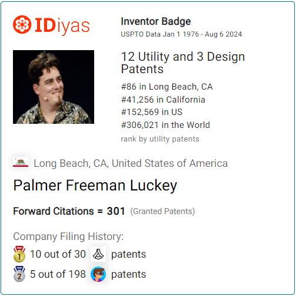The height and width of the screenshot is (296, 296).
Task: Open the Anduril company logo icon
Action: [x=98, y=254]
